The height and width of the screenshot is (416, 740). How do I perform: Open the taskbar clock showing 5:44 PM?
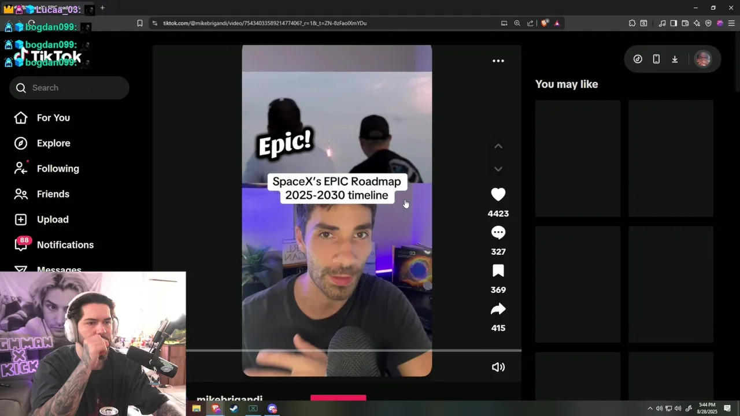(707, 408)
